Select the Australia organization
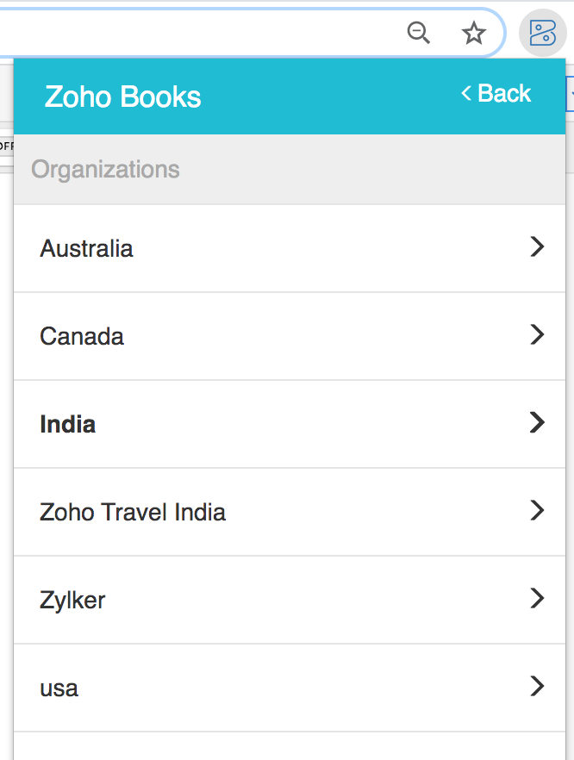 pos(86,249)
